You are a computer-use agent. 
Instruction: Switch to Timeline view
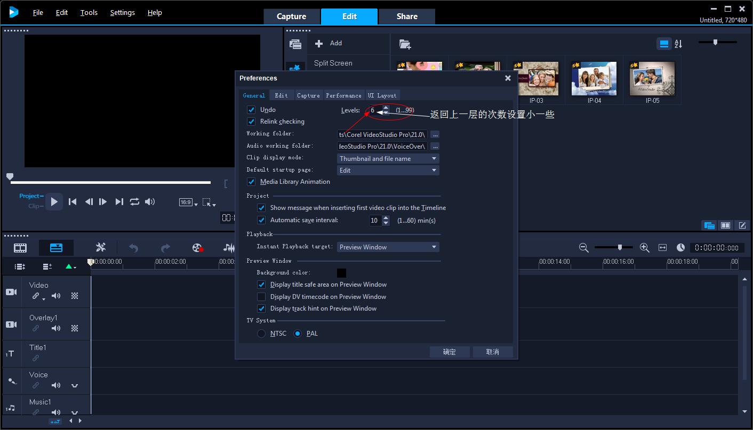[x=56, y=248]
